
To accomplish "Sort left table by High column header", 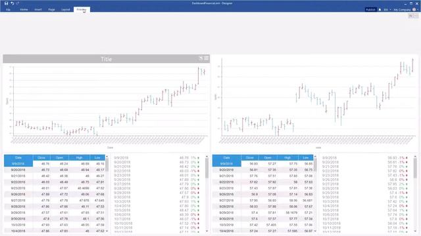I will click(x=79, y=157).
